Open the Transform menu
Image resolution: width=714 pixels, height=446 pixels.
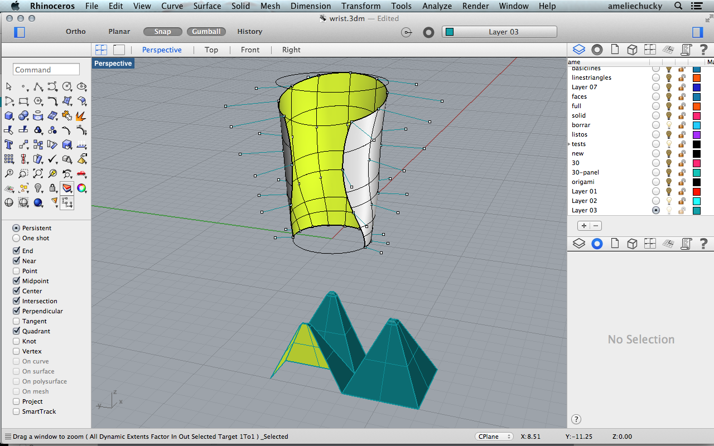tap(361, 6)
